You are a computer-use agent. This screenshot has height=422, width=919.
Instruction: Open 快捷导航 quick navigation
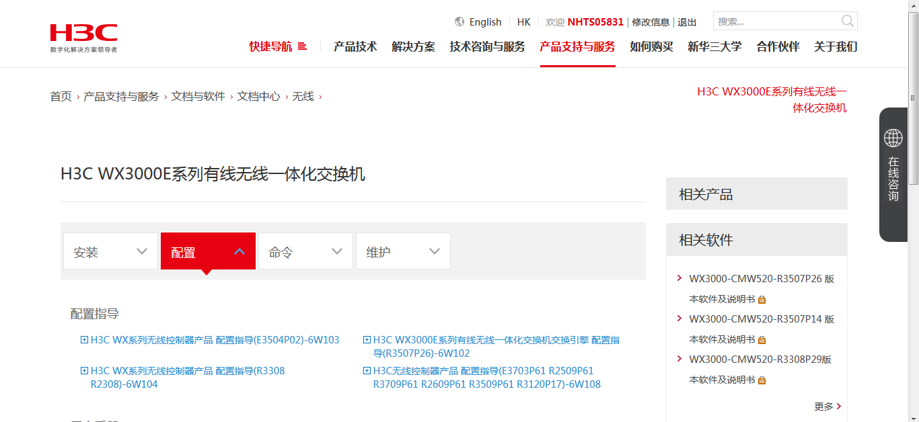click(270, 46)
